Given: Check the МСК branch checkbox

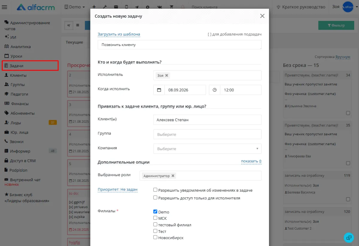Looking at the screenshot, I should click(x=155, y=218).
